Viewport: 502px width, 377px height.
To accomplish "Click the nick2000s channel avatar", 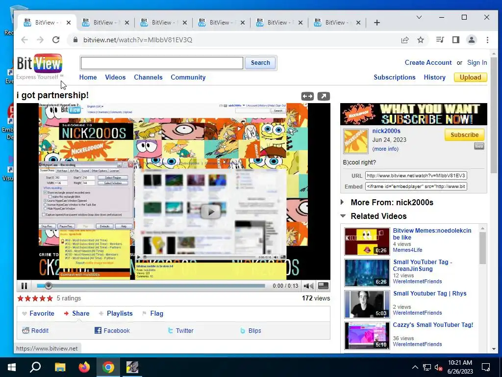I will point(356,141).
